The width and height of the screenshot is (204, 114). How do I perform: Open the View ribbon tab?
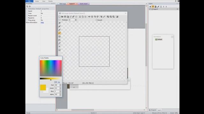coord(44,1)
